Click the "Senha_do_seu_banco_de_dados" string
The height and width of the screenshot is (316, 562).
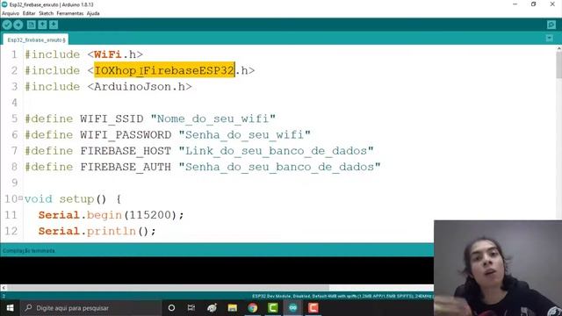click(x=279, y=167)
